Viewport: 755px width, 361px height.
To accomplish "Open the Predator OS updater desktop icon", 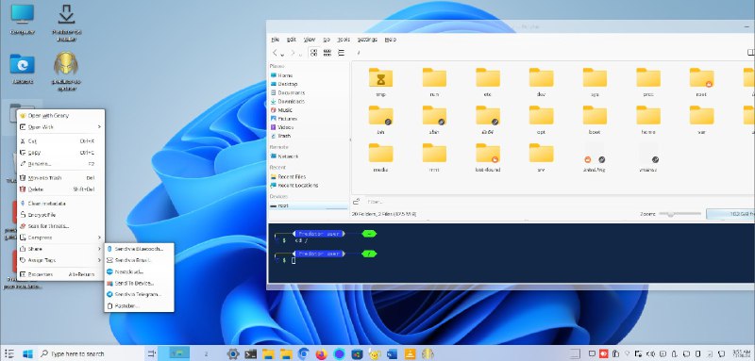I will tap(65, 71).
